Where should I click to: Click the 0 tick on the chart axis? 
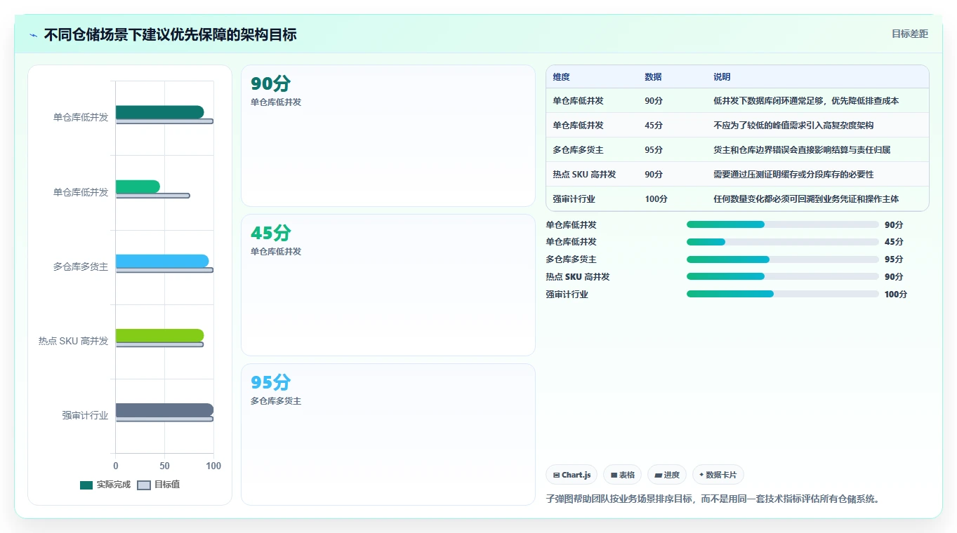click(x=116, y=466)
